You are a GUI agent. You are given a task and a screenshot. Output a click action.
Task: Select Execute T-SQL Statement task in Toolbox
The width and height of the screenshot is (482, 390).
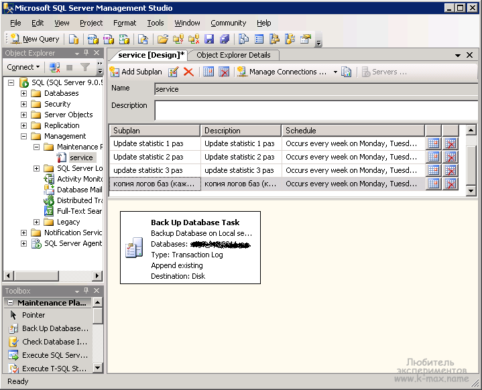[48, 369]
